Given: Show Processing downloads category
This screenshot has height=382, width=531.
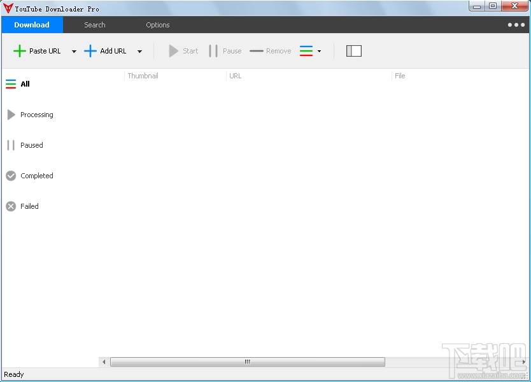Looking at the screenshot, I should [36, 115].
